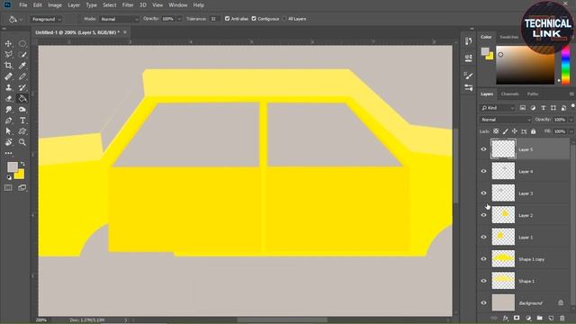This screenshot has height=324, width=576.
Task: Open the Edit Toolbar three-dots button
Action: pyautogui.click(x=8, y=153)
